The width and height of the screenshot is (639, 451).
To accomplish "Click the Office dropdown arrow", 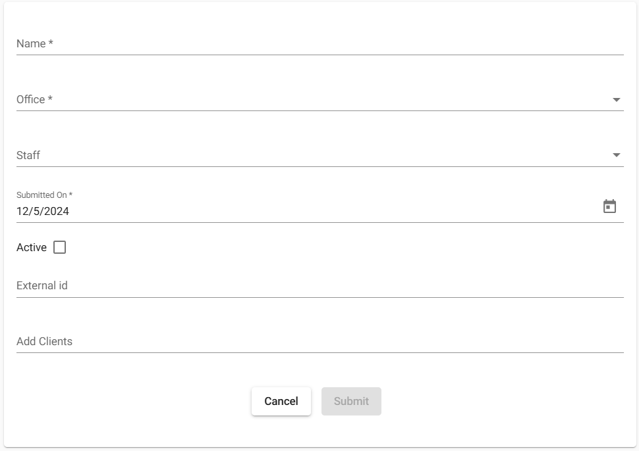I will 616,100.
